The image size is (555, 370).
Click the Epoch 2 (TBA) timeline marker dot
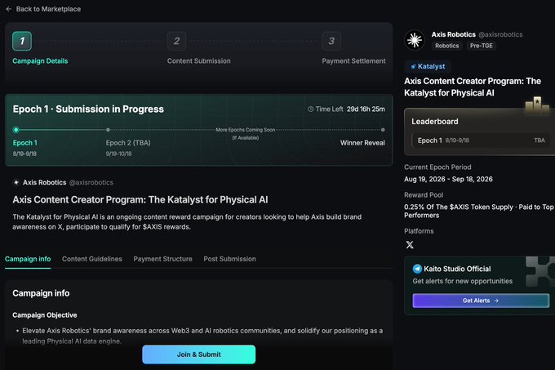[x=108, y=130]
